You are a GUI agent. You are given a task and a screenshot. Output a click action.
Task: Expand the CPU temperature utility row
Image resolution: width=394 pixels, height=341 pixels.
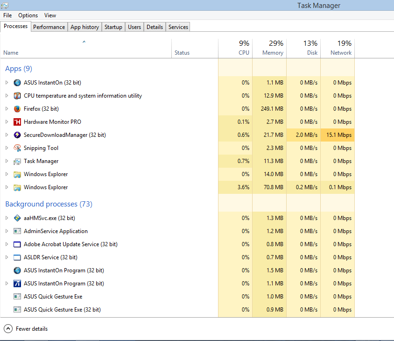(7, 96)
